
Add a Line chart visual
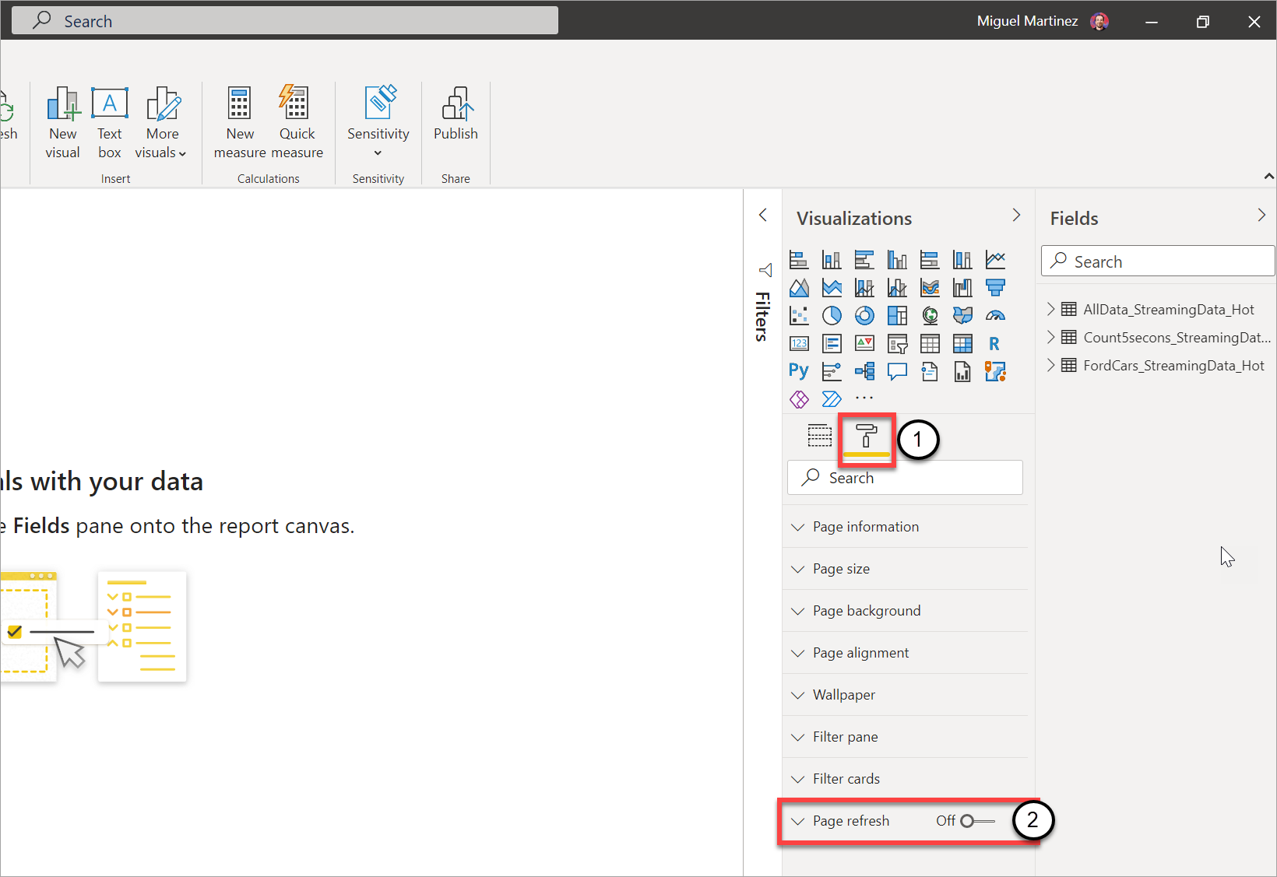pos(995,259)
